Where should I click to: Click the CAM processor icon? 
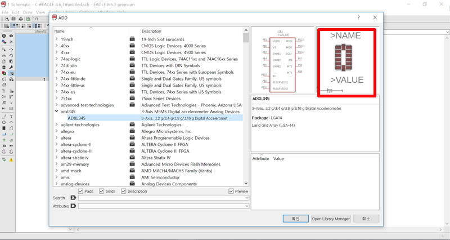click(x=28, y=19)
